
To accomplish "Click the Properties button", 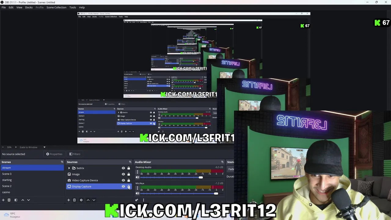I will 54,154.
